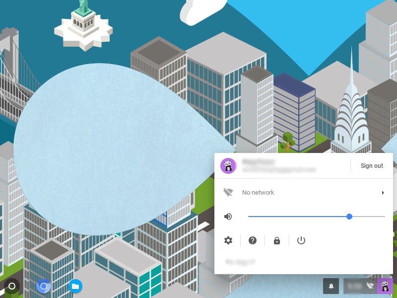
Task: Open the Settings gear in the tray panel
Action: click(x=228, y=240)
